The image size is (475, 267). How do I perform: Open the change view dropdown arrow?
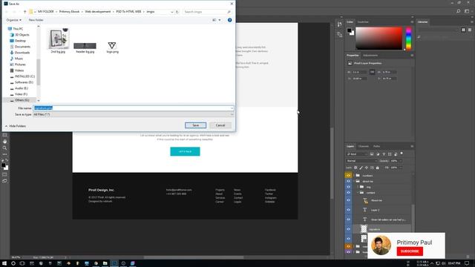(x=220, y=20)
